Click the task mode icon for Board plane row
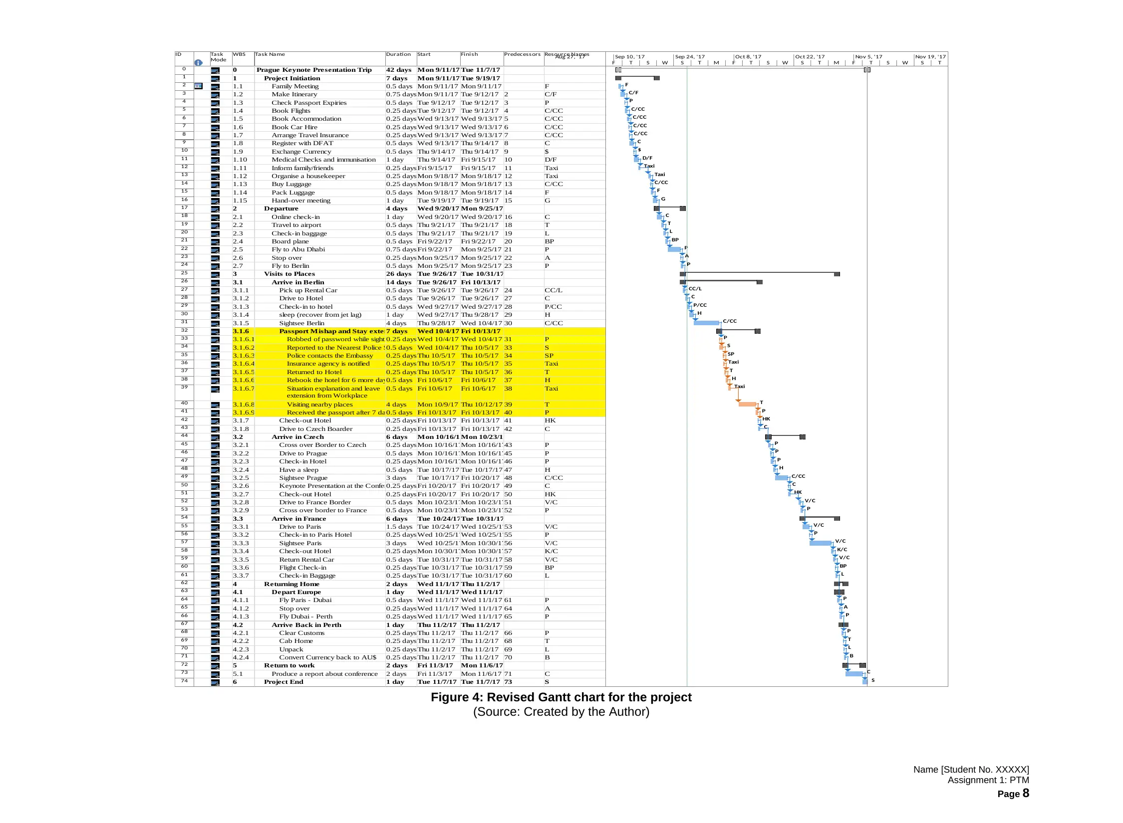1123x823 pixels. [x=215, y=242]
